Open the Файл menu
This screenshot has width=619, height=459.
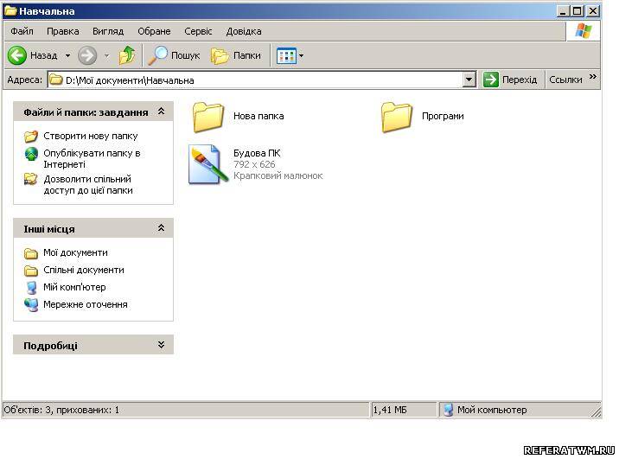click(22, 31)
